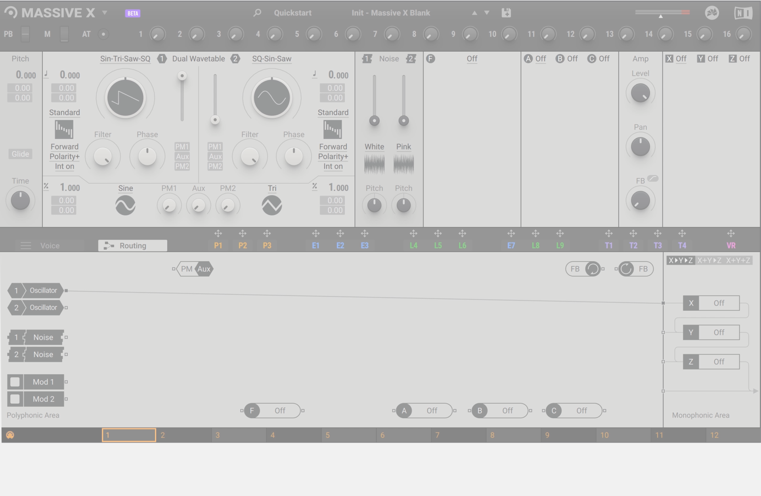Toggle PM2 routing on oscillator 2
Screen dimensions: 761x496
point(215,166)
